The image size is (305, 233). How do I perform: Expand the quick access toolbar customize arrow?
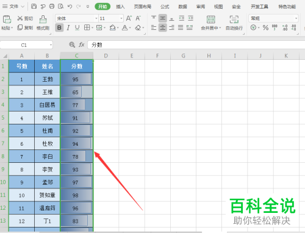[x=88, y=7]
